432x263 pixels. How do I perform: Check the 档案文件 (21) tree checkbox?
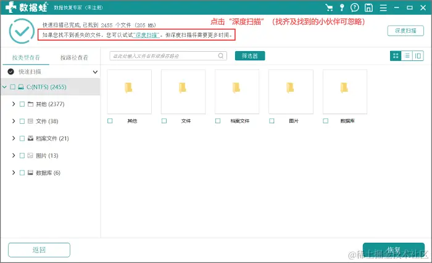pyautogui.click(x=22, y=139)
